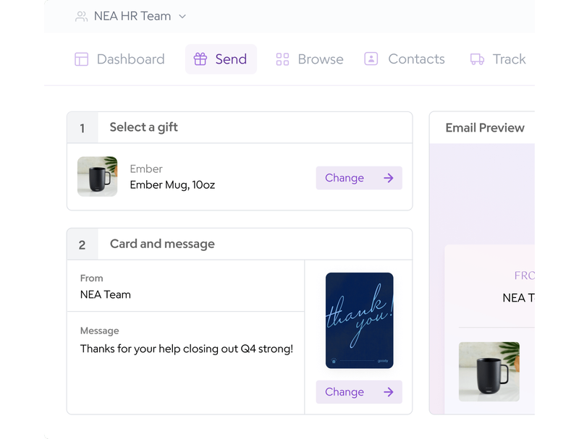The height and width of the screenshot is (439, 579).
Task: Go to the Contacts tab
Action: pos(416,59)
